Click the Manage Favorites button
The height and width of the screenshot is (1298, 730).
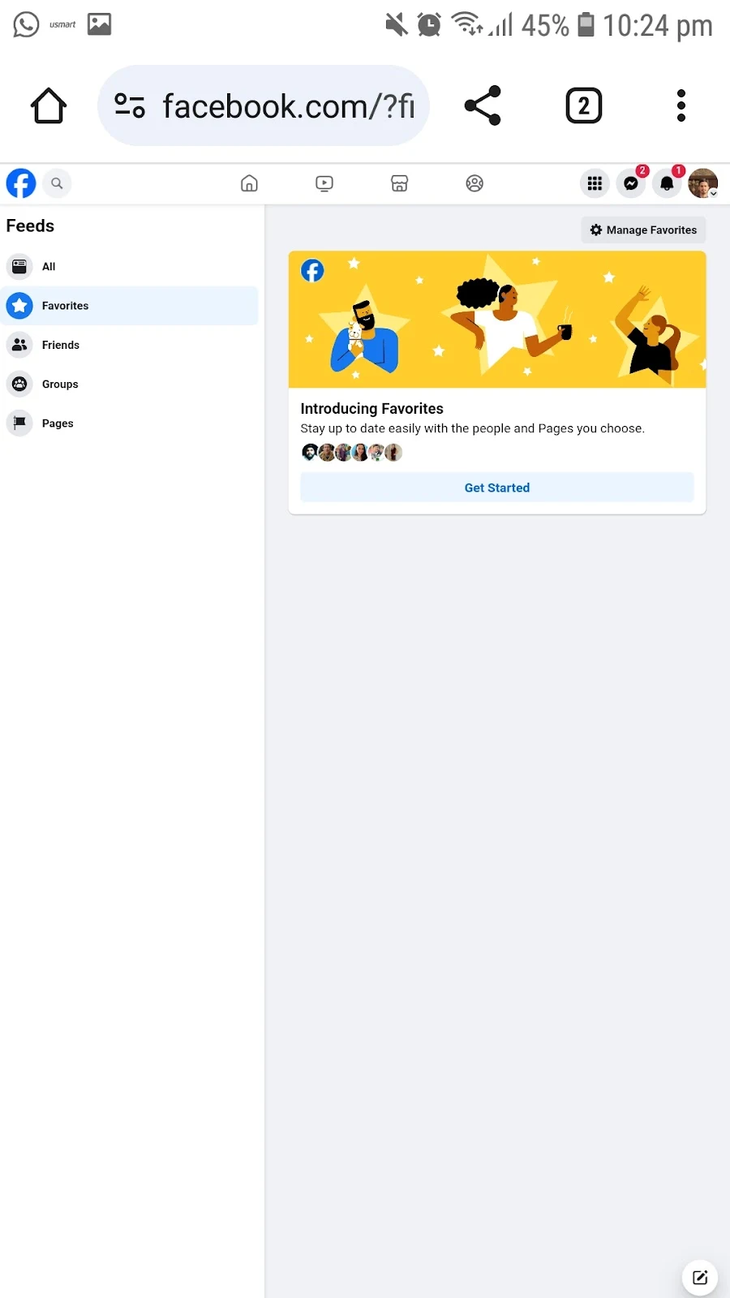tap(643, 230)
